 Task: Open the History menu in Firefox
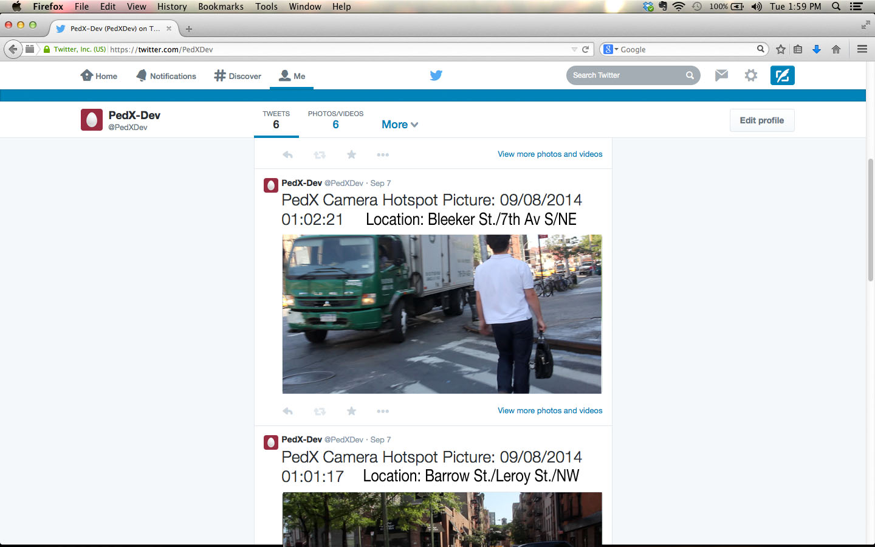pyautogui.click(x=172, y=6)
